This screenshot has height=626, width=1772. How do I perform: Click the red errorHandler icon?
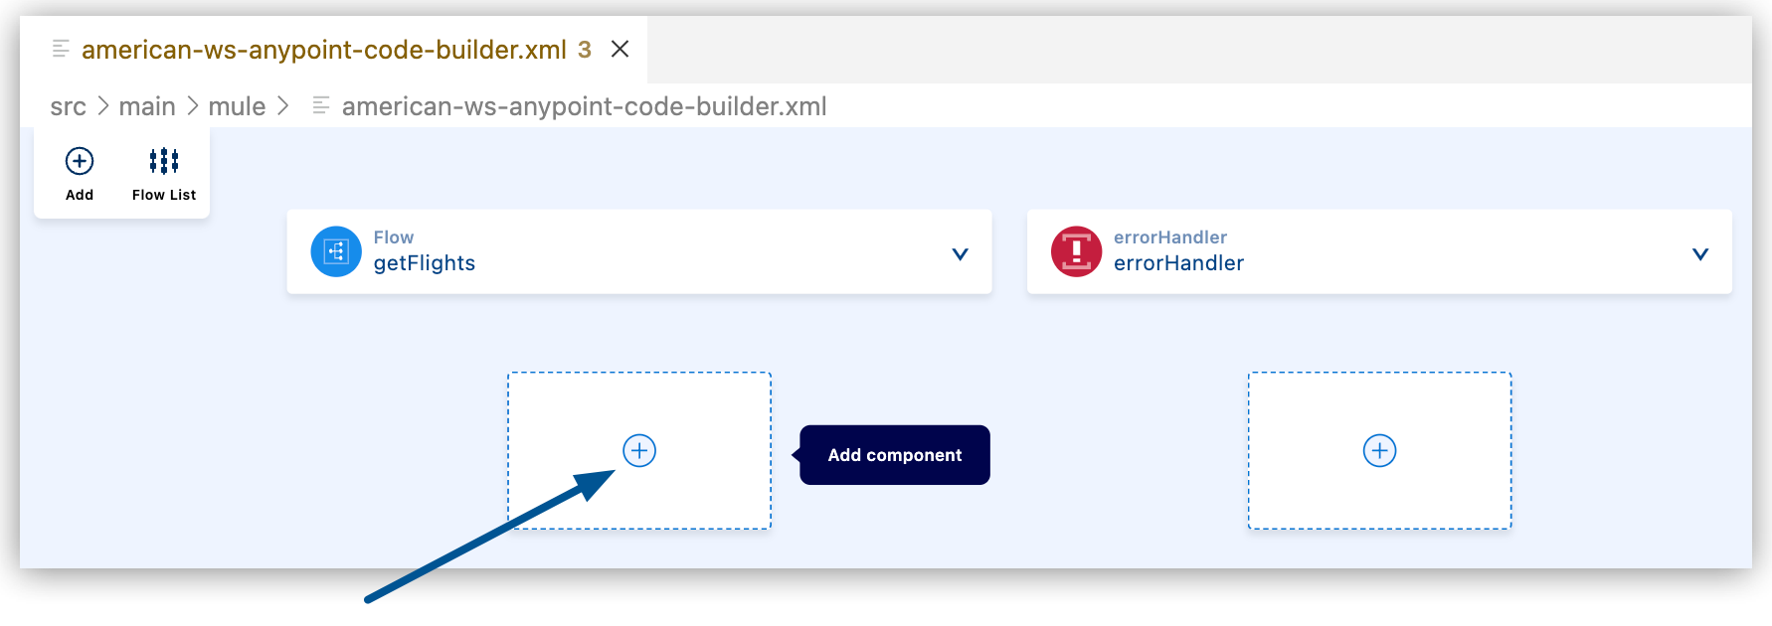click(x=1076, y=251)
